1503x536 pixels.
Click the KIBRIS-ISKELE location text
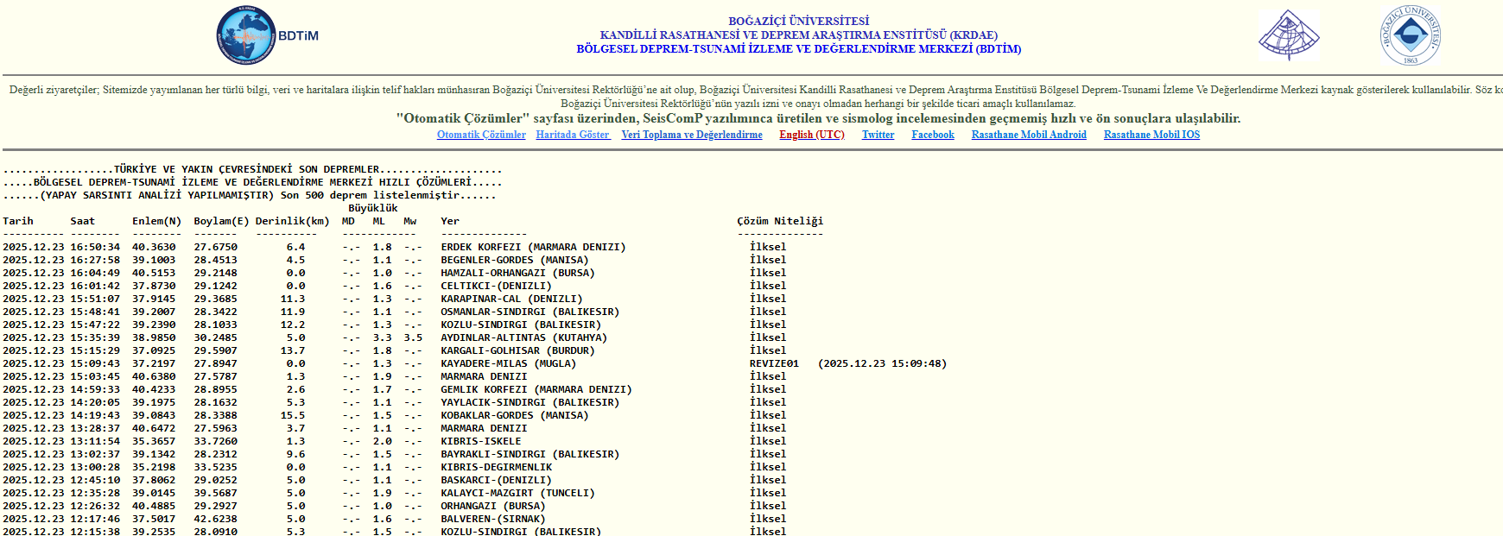click(x=481, y=441)
